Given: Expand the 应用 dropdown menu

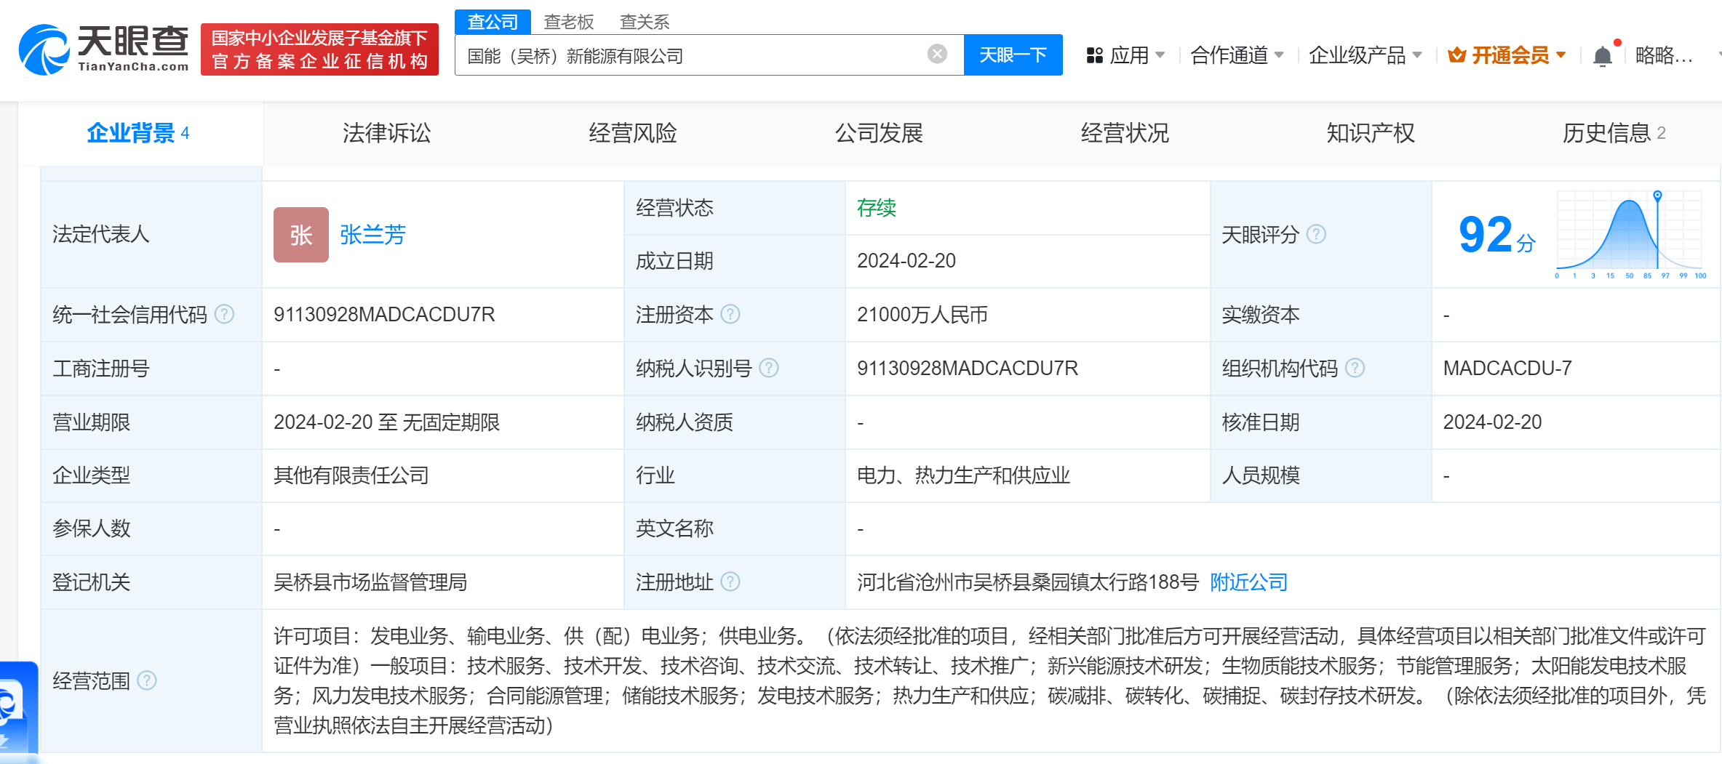Looking at the screenshot, I should (1125, 55).
